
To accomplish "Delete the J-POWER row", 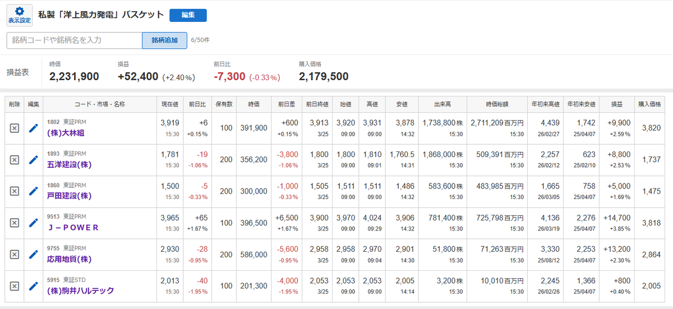I will (15, 223).
